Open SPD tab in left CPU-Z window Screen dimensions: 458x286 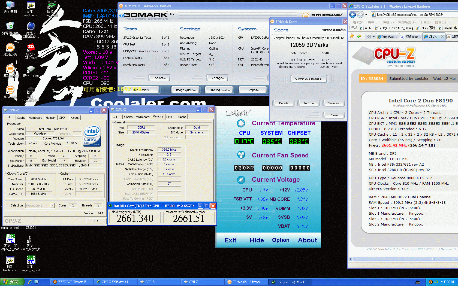(x=62, y=118)
